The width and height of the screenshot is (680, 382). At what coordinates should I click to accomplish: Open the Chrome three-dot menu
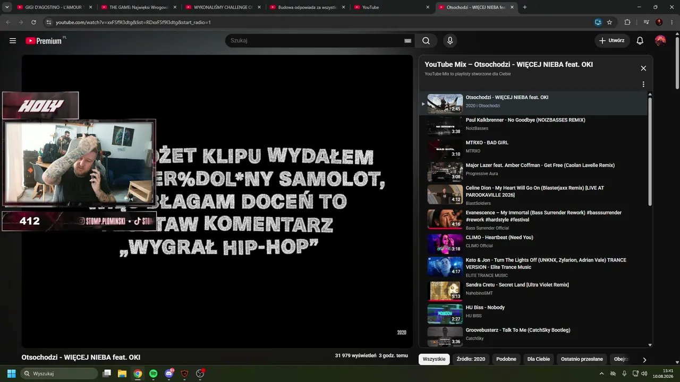tap(672, 22)
